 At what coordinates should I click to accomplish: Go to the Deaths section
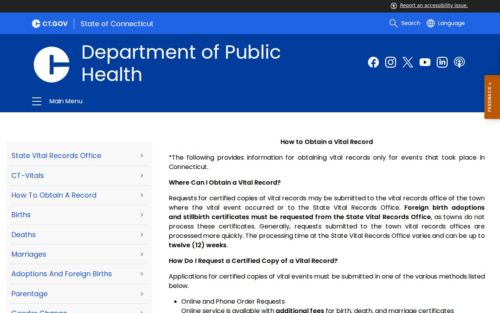(23, 235)
